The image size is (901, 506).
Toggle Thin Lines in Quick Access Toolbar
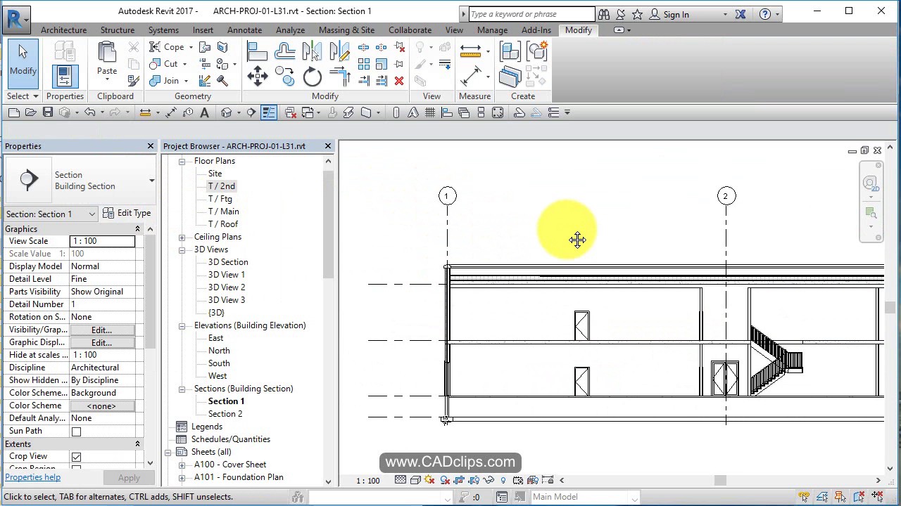269,112
